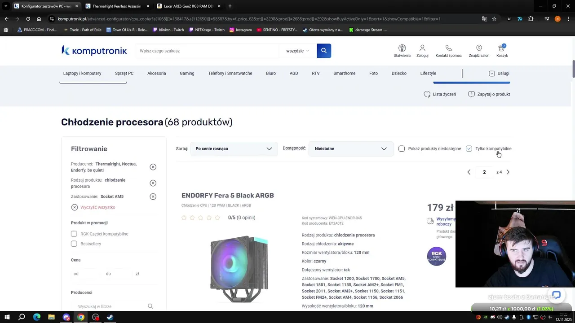Remove the Producenci filter
The height and width of the screenshot is (323, 575).
point(153,167)
